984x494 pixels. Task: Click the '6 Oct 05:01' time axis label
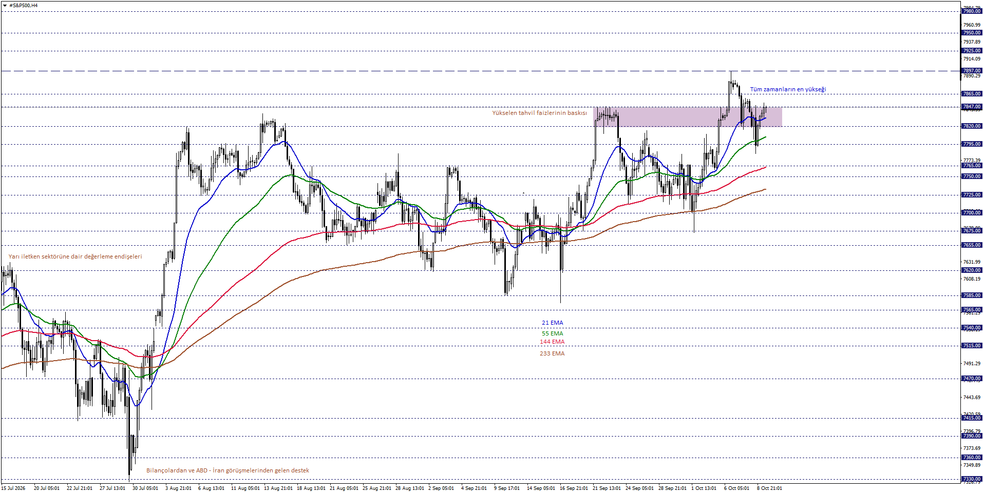click(x=736, y=488)
